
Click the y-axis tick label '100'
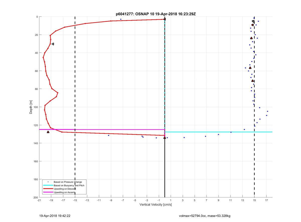coord(35,107)
